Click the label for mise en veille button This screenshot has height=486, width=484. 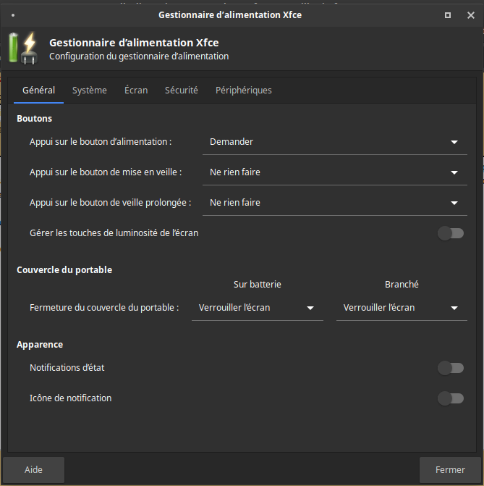click(x=106, y=172)
